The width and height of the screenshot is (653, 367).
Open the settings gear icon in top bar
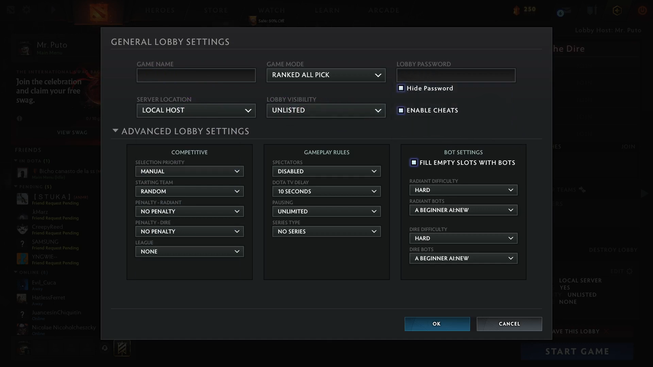coord(27,10)
